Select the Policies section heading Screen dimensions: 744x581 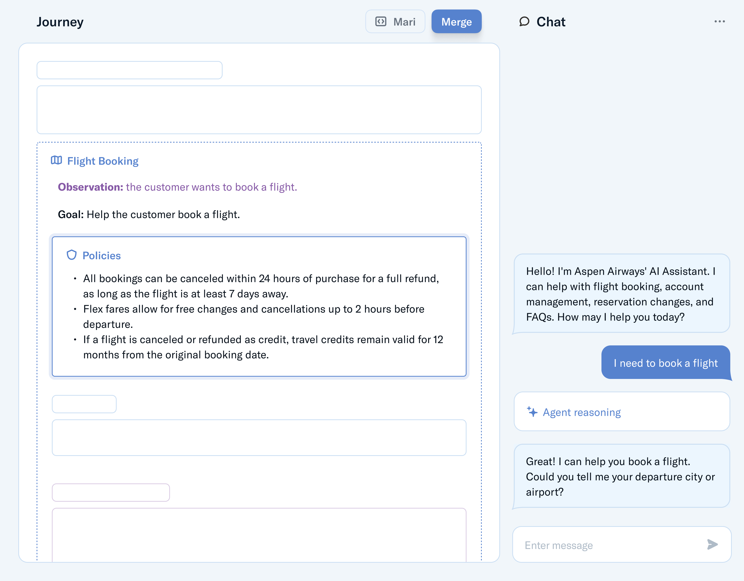coord(102,256)
